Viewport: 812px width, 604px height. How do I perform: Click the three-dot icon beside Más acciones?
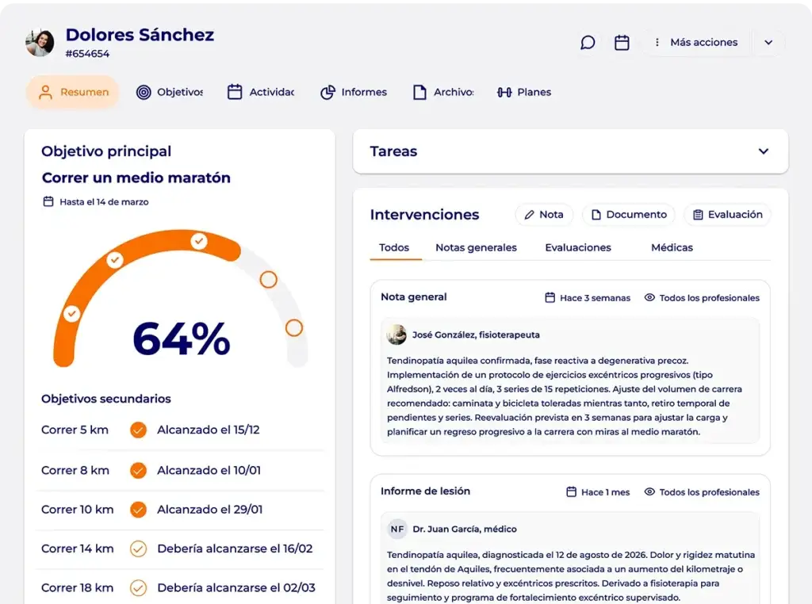pyautogui.click(x=657, y=43)
